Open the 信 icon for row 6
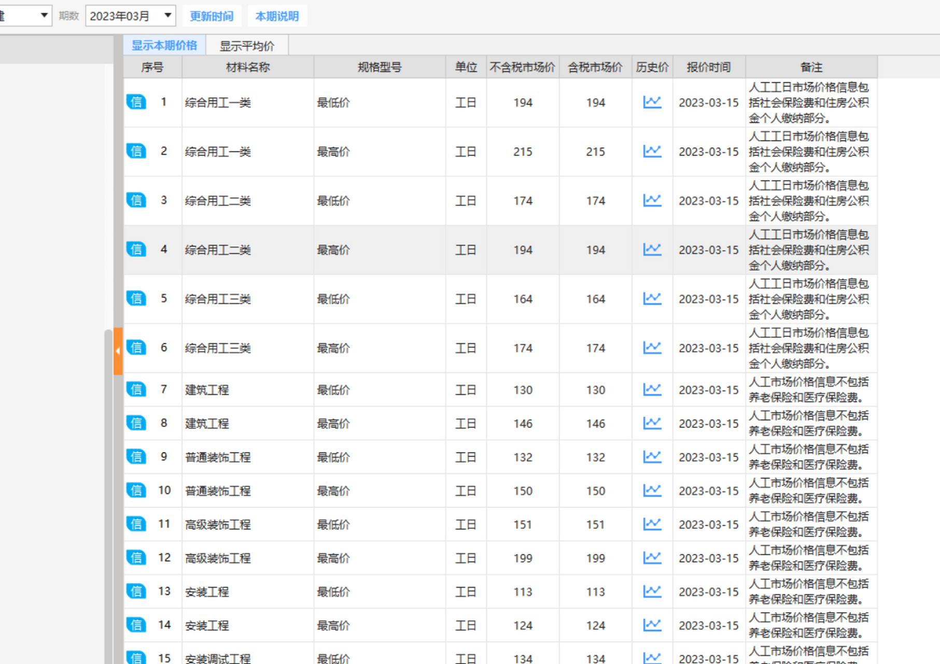The width and height of the screenshot is (940, 664). click(x=136, y=347)
